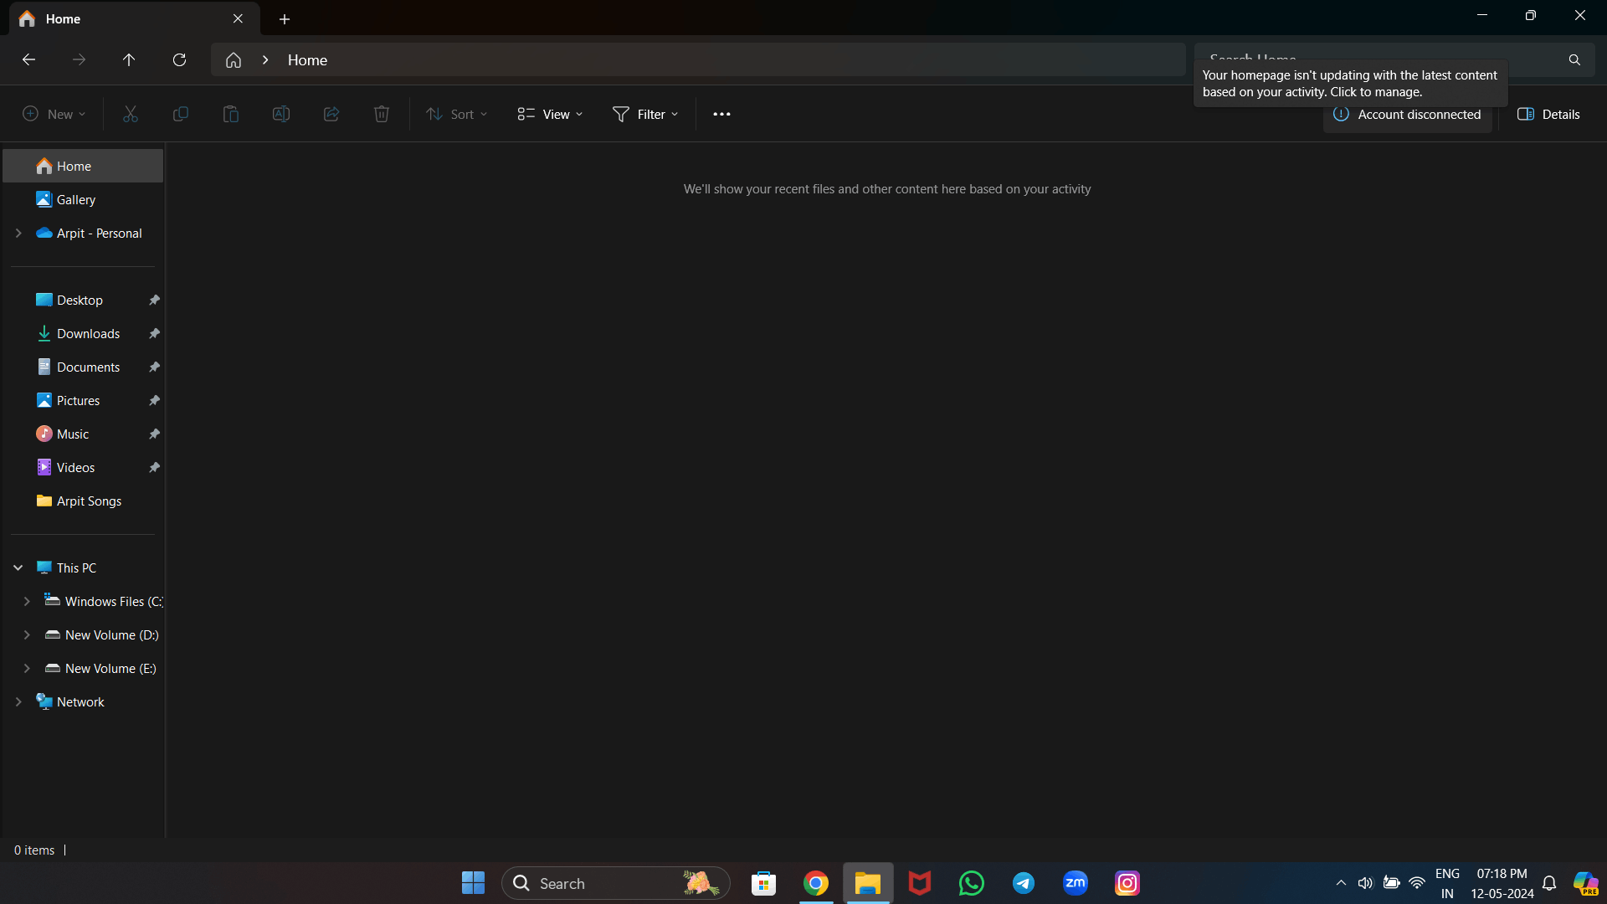Click the Home address bar text
This screenshot has height=904, width=1607.
(307, 60)
